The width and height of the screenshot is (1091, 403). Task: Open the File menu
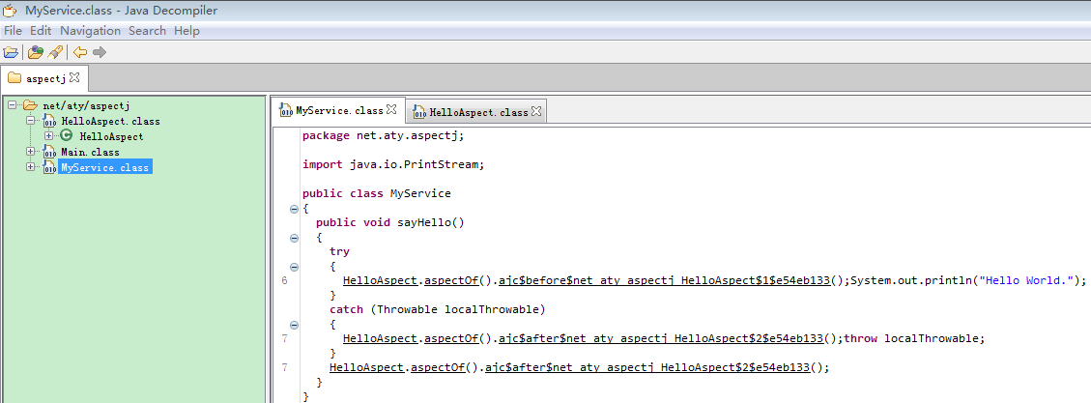click(14, 31)
